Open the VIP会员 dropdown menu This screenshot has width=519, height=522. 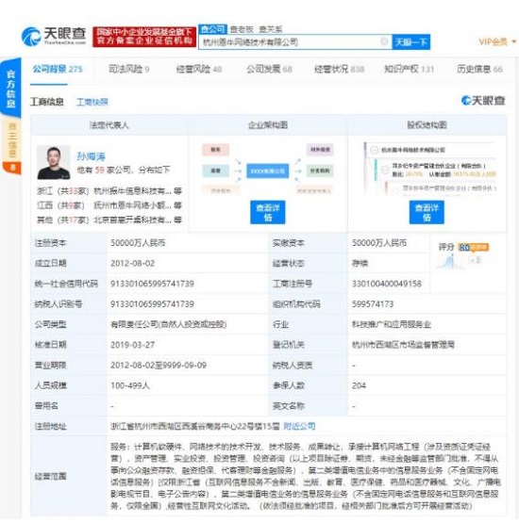coord(497,41)
